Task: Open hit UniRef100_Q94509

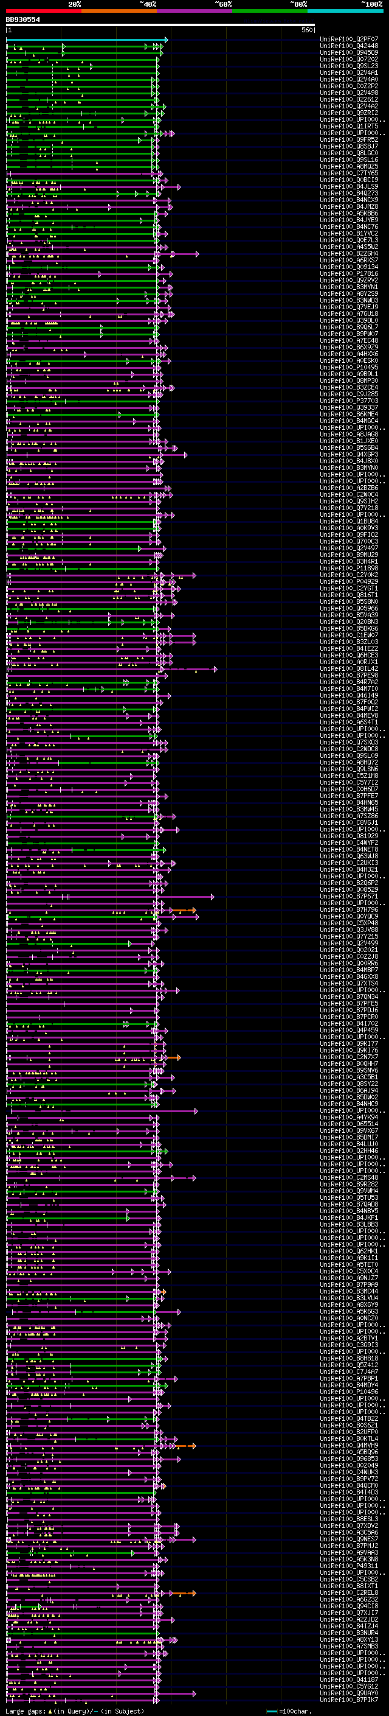Action: 348,54
